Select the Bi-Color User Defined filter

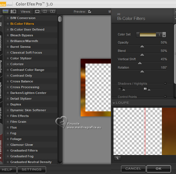click(27, 29)
